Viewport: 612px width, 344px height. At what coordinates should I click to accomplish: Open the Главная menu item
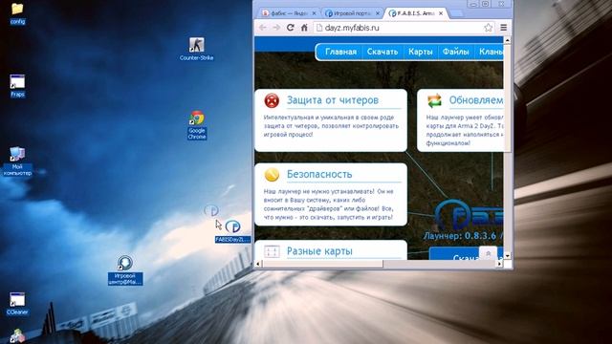point(340,52)
